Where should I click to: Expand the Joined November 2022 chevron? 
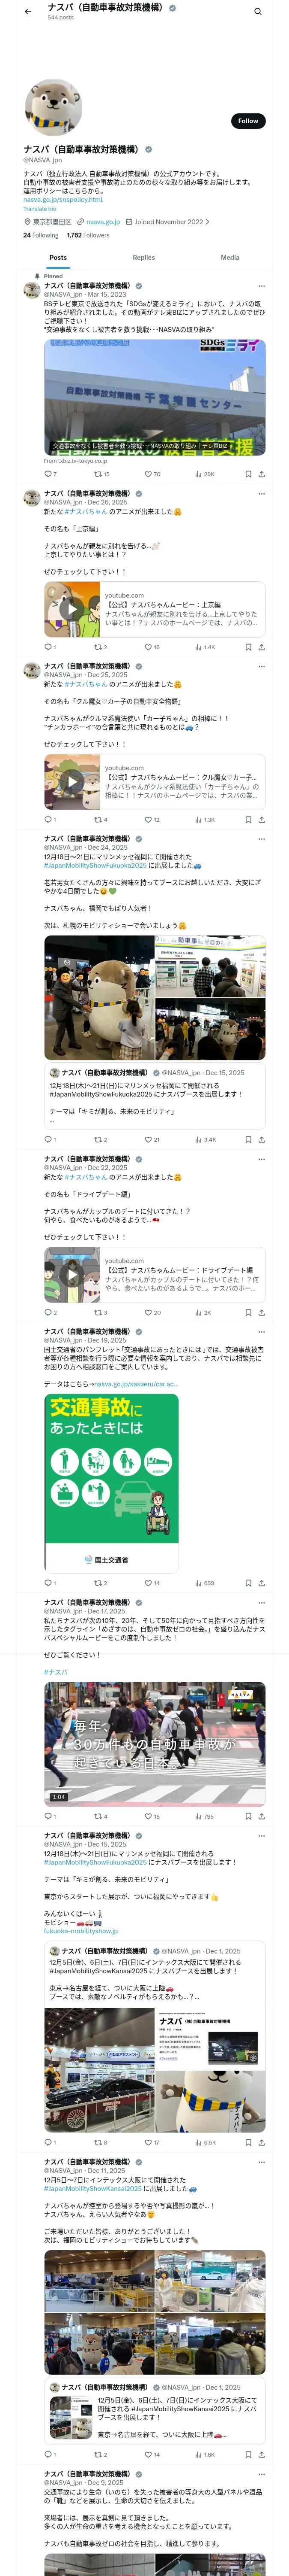207,222
